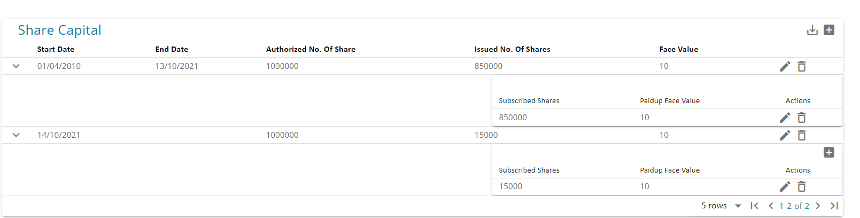Screen dimensions: 860x218
Task: Add subscribed shares under 14/10/2021 row
Action: click(x=829, y=153)
